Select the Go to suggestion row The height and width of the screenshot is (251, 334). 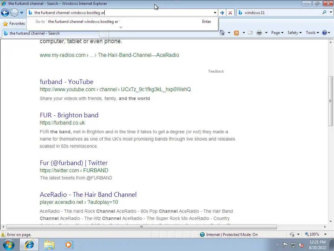pos(123,22)
